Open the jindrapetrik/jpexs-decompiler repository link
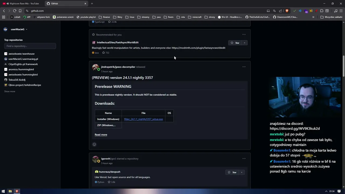This screenshot has width=345, height=194. click(x=118, y=67)
